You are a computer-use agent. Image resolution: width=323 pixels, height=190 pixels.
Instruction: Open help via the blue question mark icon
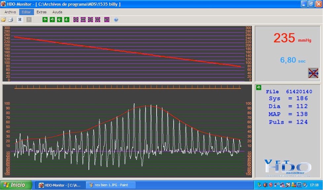click(x=116, y=20)
